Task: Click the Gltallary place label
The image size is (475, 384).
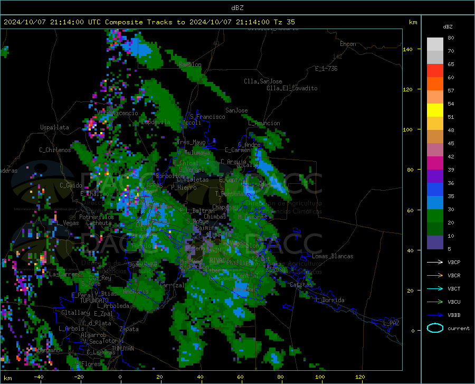Action: point(75,313)
